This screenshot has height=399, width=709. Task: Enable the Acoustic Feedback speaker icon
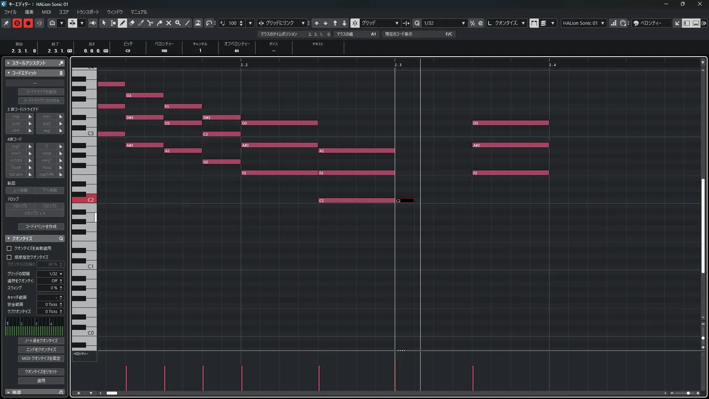(x=93, y=23)
